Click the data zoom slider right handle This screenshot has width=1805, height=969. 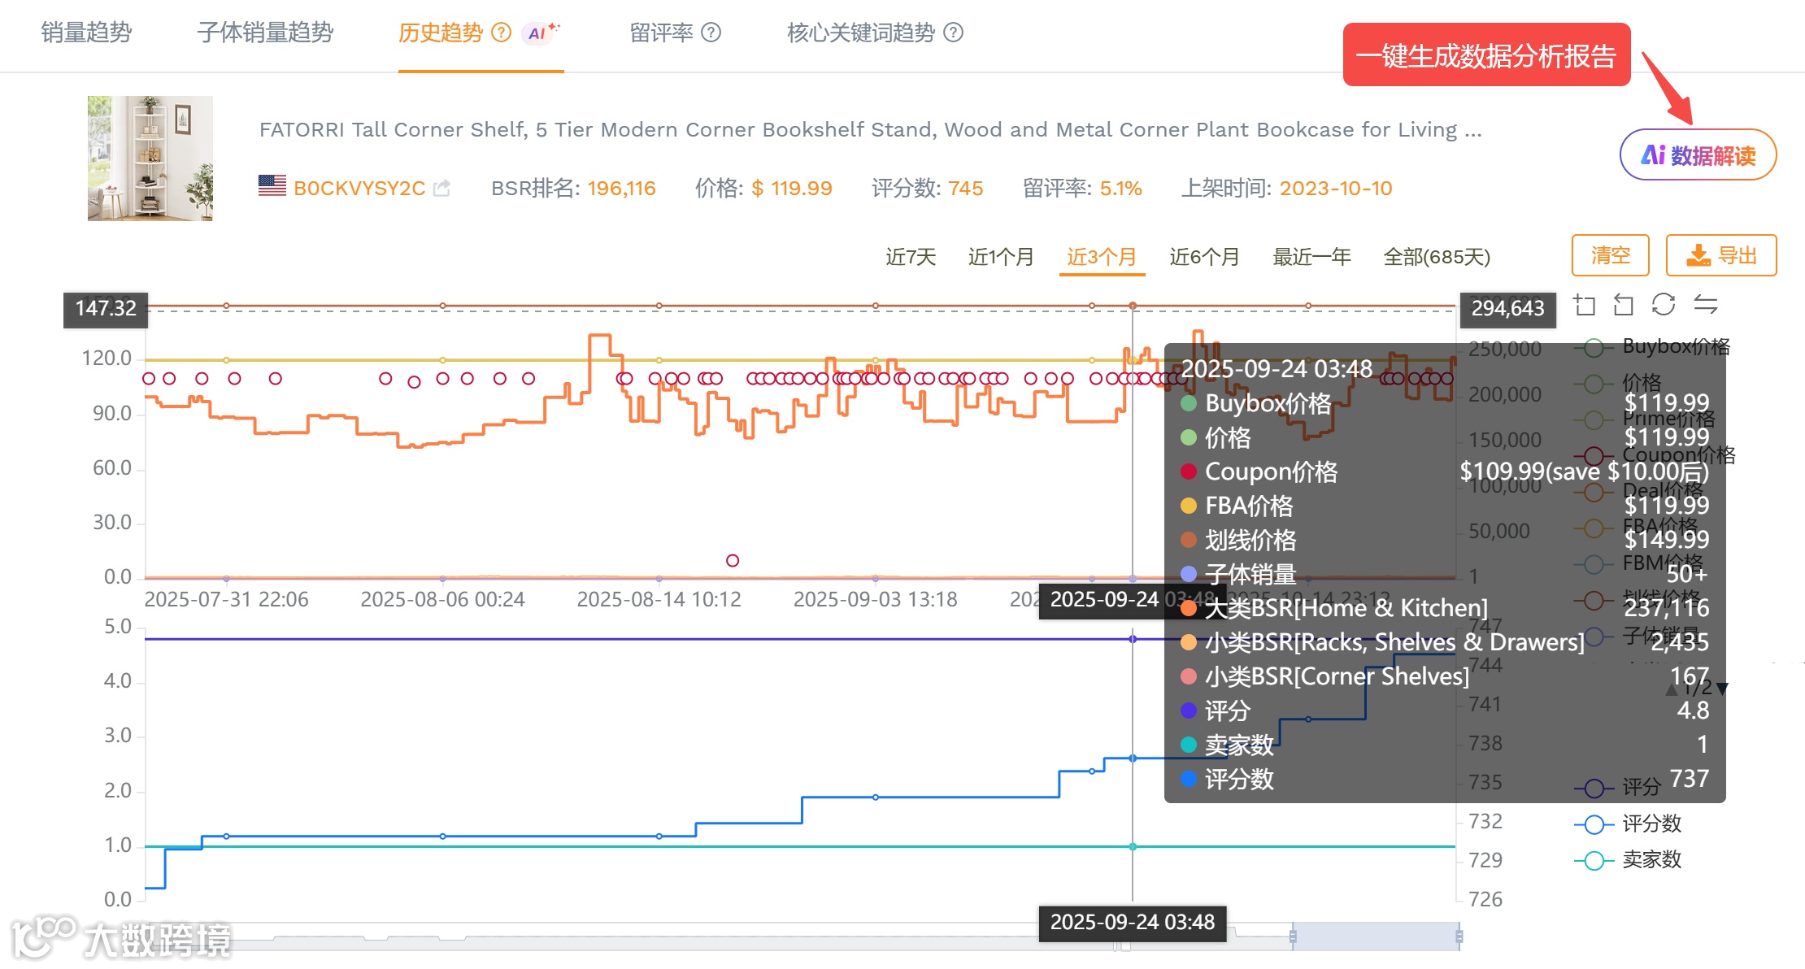(1459, 936)
